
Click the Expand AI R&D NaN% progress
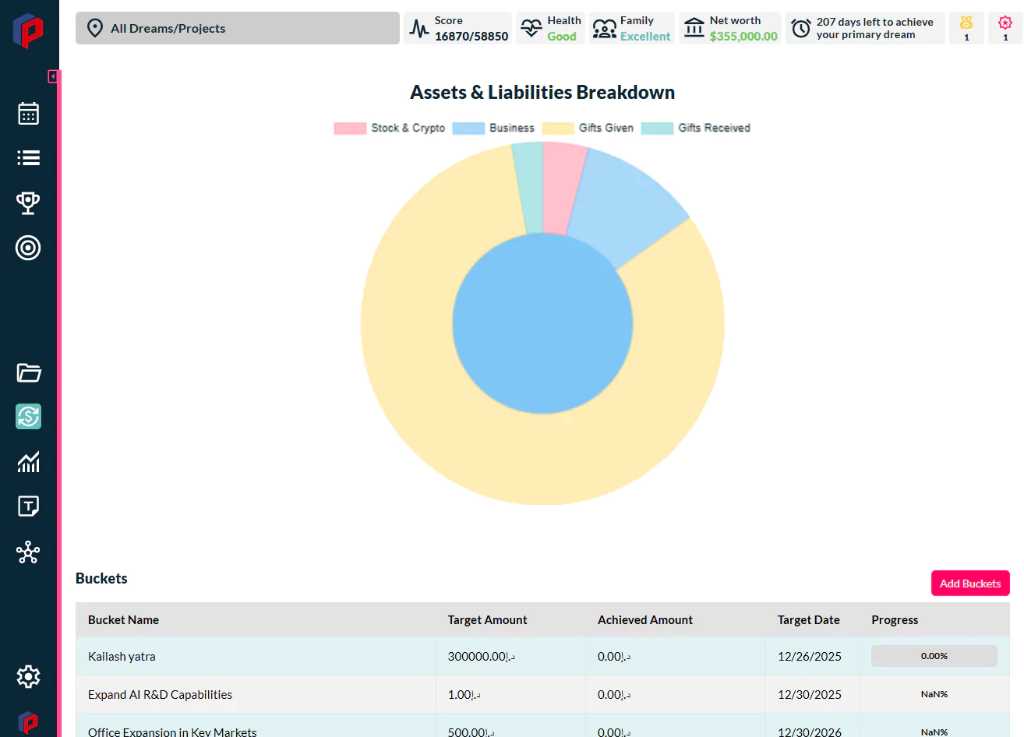click(934, 694)
